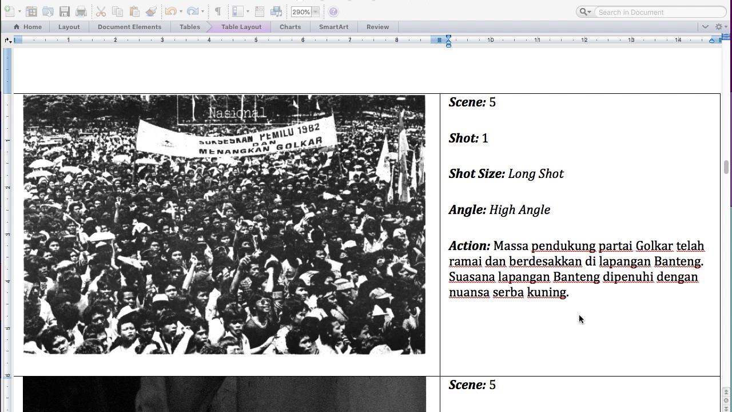The width and height of the screenshot is (732, 412).
Task: Toggle the paragraph marks (¶) display
Action: (217, 11)
